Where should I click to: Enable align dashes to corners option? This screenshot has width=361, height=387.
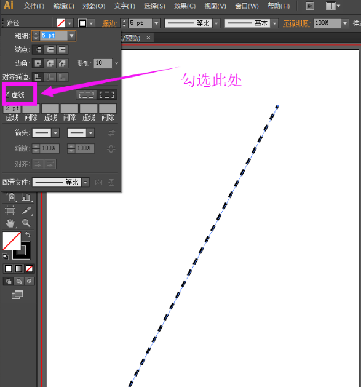107,95
